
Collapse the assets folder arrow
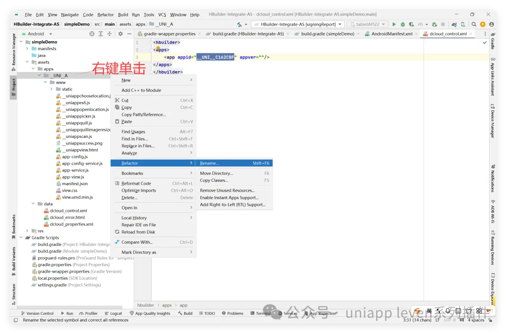[x=27, y=62]
